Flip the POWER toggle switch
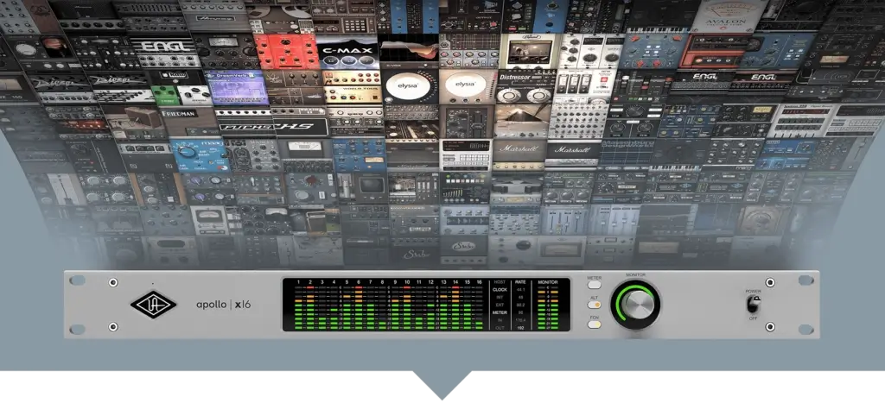Screen dimensions: 885x403 753,305
